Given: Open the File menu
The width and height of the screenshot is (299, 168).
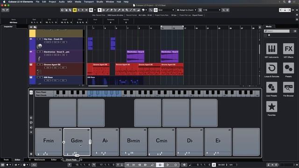Looking at the screenshot, I should coord(37,2).
